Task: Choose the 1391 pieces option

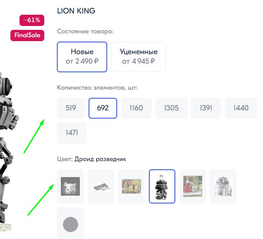Action: pyautogui.click(x=206, y=108)
